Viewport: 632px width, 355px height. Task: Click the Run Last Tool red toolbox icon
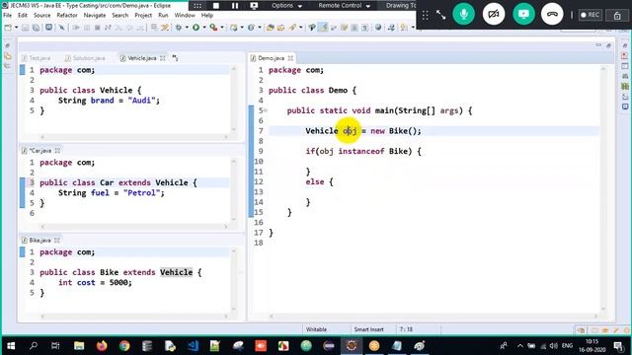pos(213,28)
